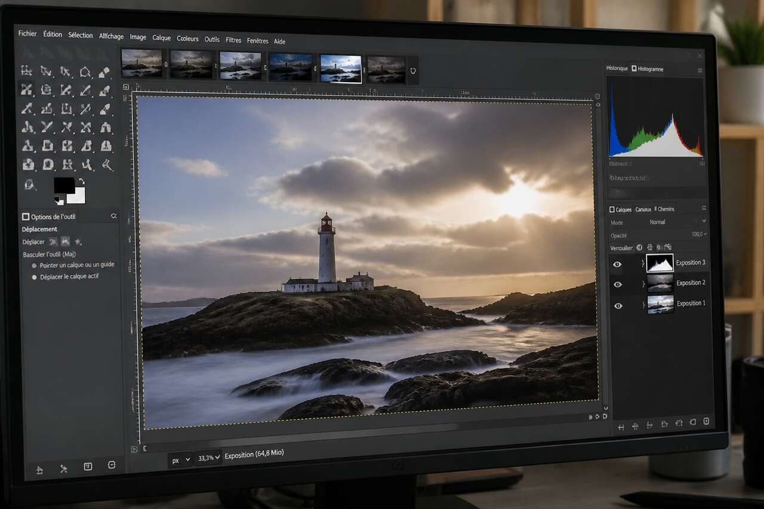Toggle visibility of the Exposition 1 layer
This screenshot has height=509, width=764.
618,306
